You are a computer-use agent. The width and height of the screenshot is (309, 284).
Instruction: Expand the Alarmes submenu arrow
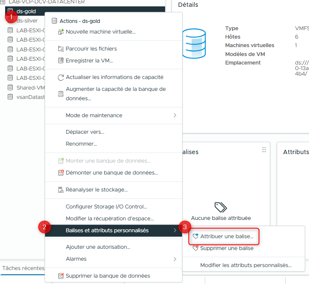click(175, 259)
